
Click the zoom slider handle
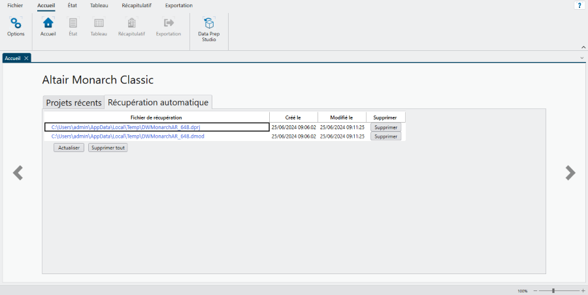pos(553,291)
